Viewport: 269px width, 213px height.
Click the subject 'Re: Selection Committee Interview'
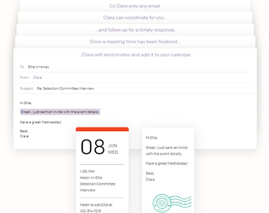tap(66, 88)
